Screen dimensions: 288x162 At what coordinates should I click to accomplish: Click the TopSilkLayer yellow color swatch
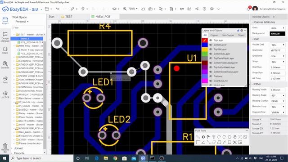coord(205,49)
